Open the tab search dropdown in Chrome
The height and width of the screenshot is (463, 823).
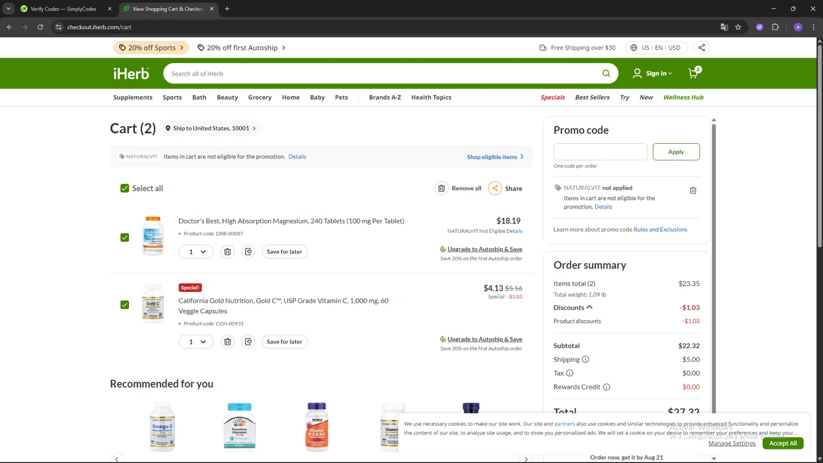pyautogui.click(x=8, y=9)
